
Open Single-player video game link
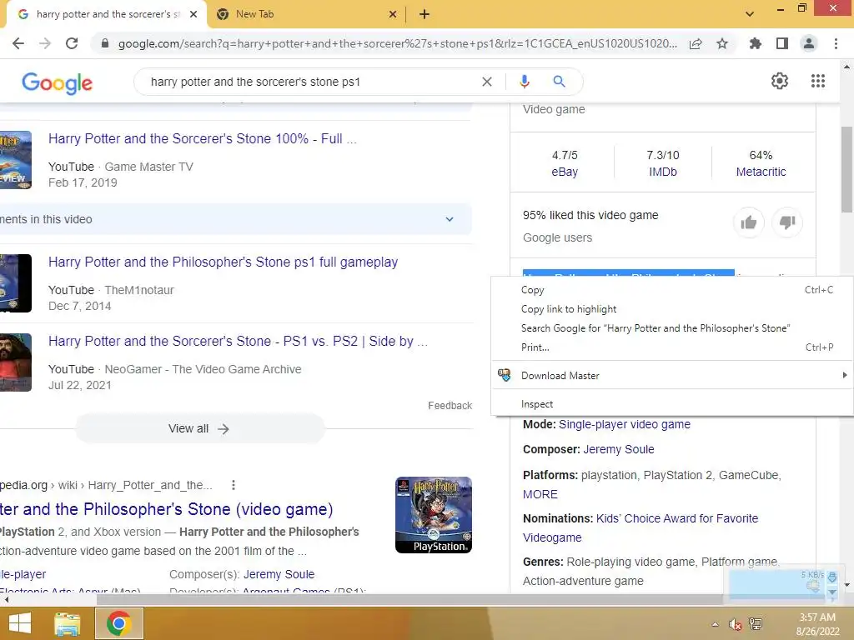625,424
